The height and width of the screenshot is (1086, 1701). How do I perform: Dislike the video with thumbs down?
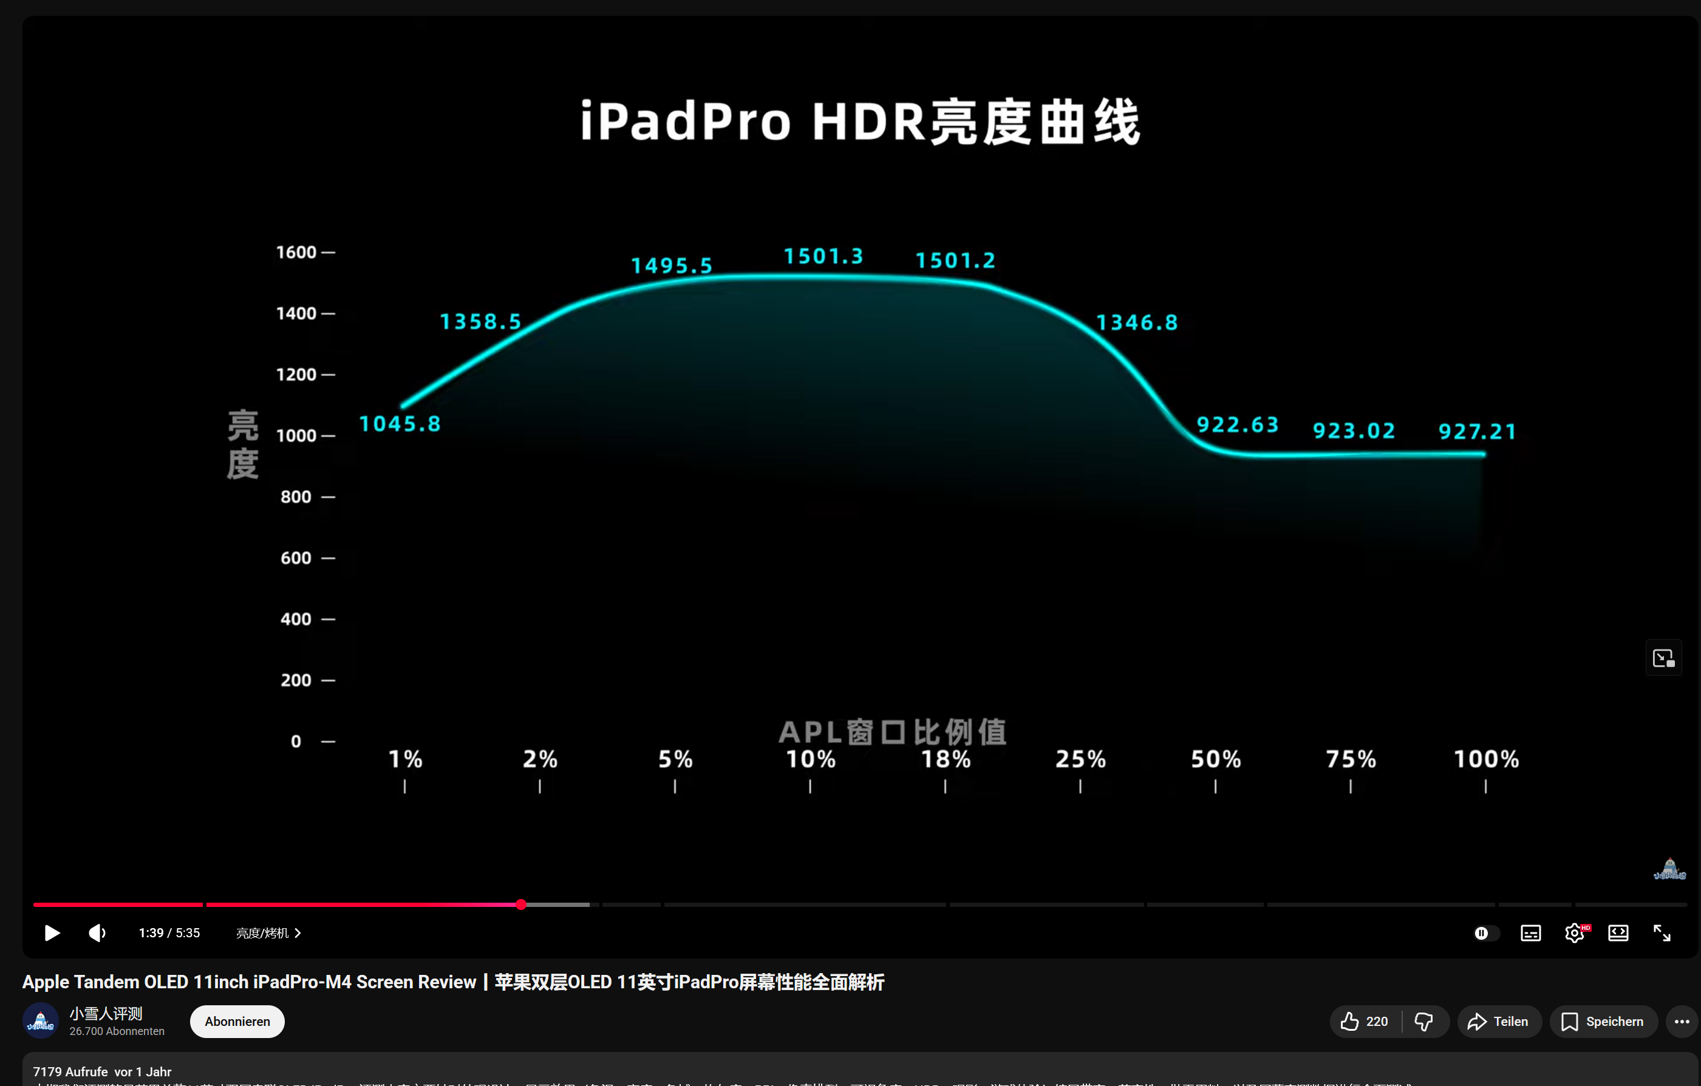point(1423,1021)
